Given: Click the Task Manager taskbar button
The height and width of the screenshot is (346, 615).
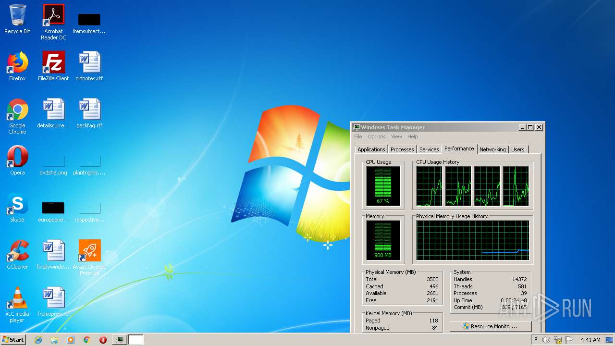Looking at the screenshot, I should [x=119, y=340].
